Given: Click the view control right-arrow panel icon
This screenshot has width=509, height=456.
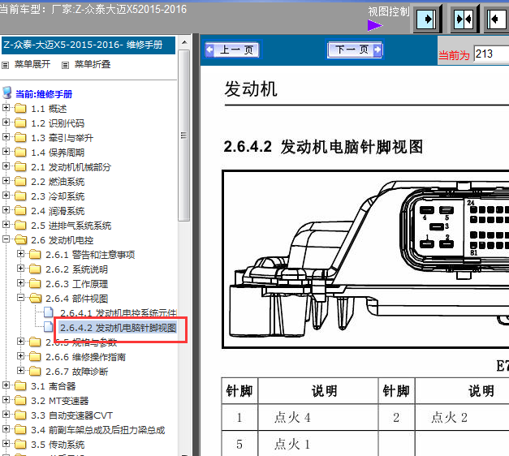Looking at the screenshot, I should click(x=426, y=19).
